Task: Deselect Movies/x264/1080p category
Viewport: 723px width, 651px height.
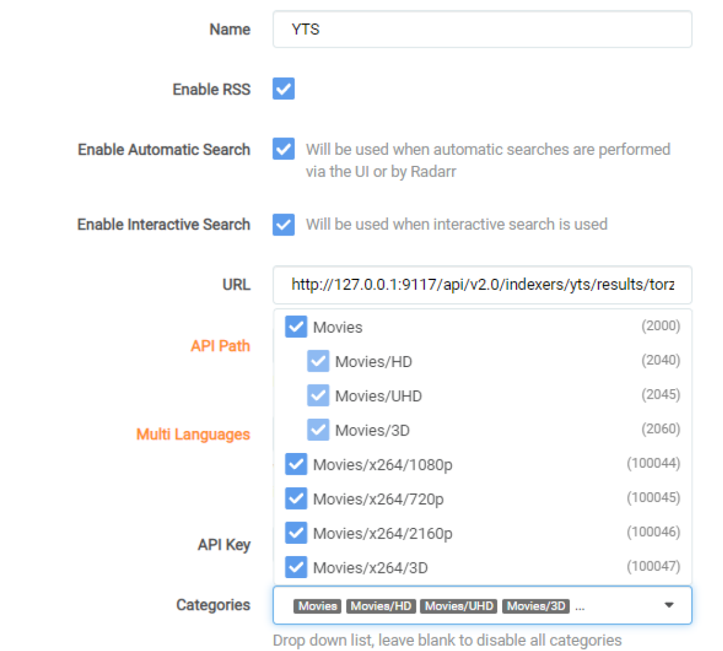Action: click(296, 464)
